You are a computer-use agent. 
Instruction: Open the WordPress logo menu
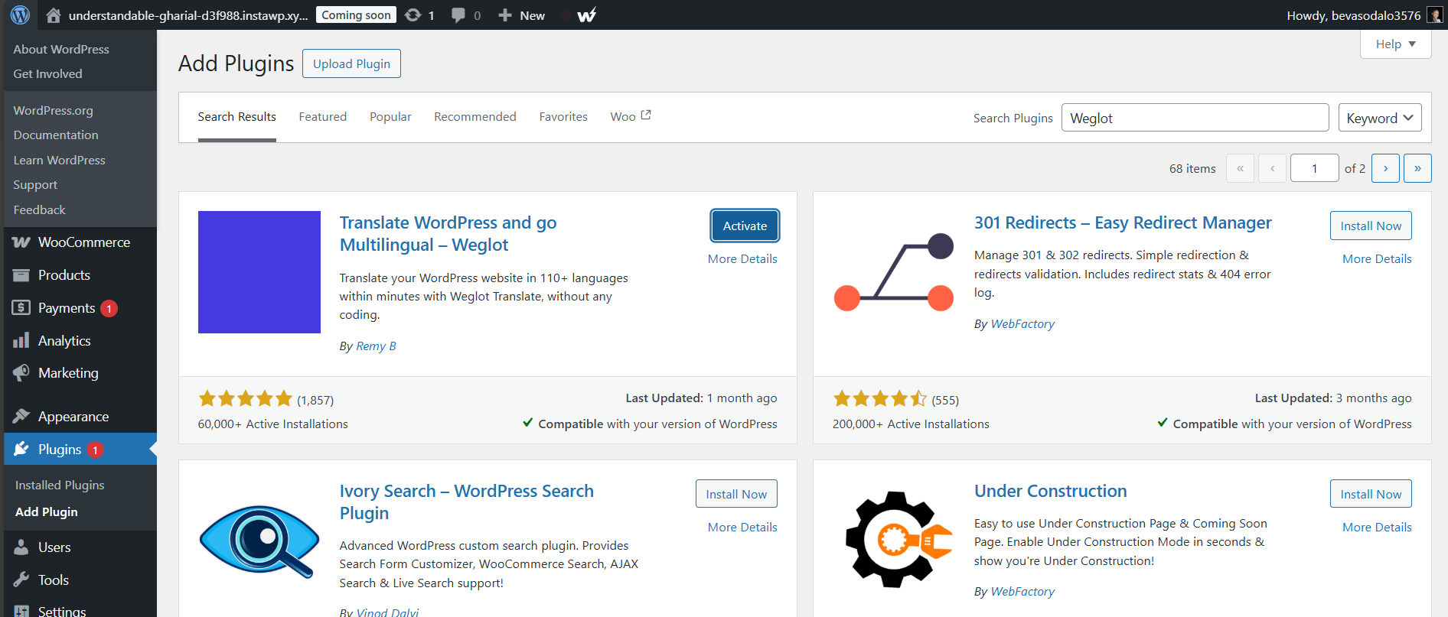(x=21, y=15)
